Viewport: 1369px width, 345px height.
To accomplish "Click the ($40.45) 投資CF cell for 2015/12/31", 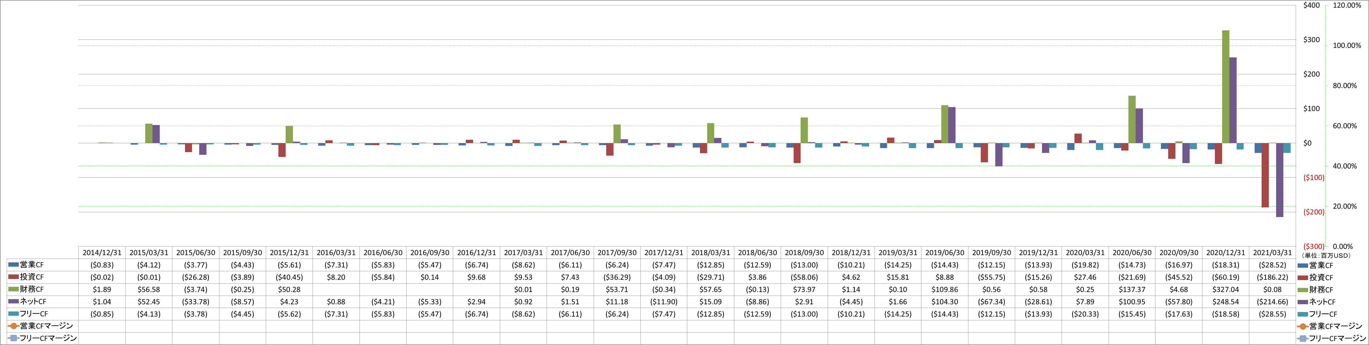I will 289,277.
